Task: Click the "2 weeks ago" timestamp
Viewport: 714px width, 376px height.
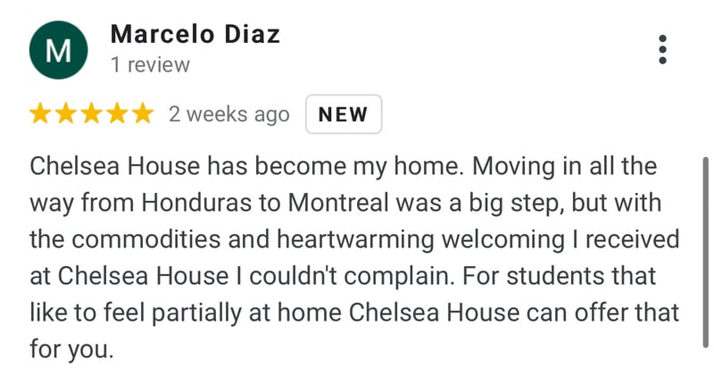Action: point(229,114)
